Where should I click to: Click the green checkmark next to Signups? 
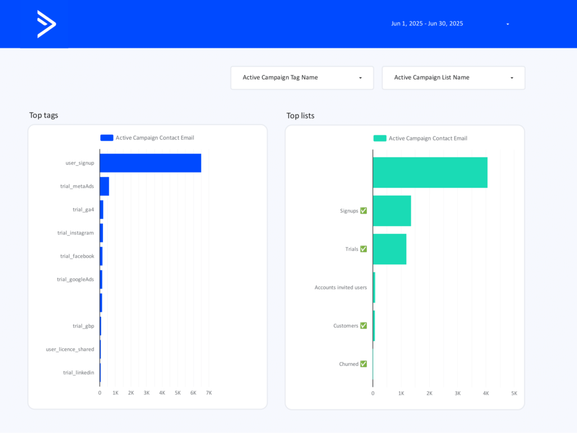click(x=363, y=211)
